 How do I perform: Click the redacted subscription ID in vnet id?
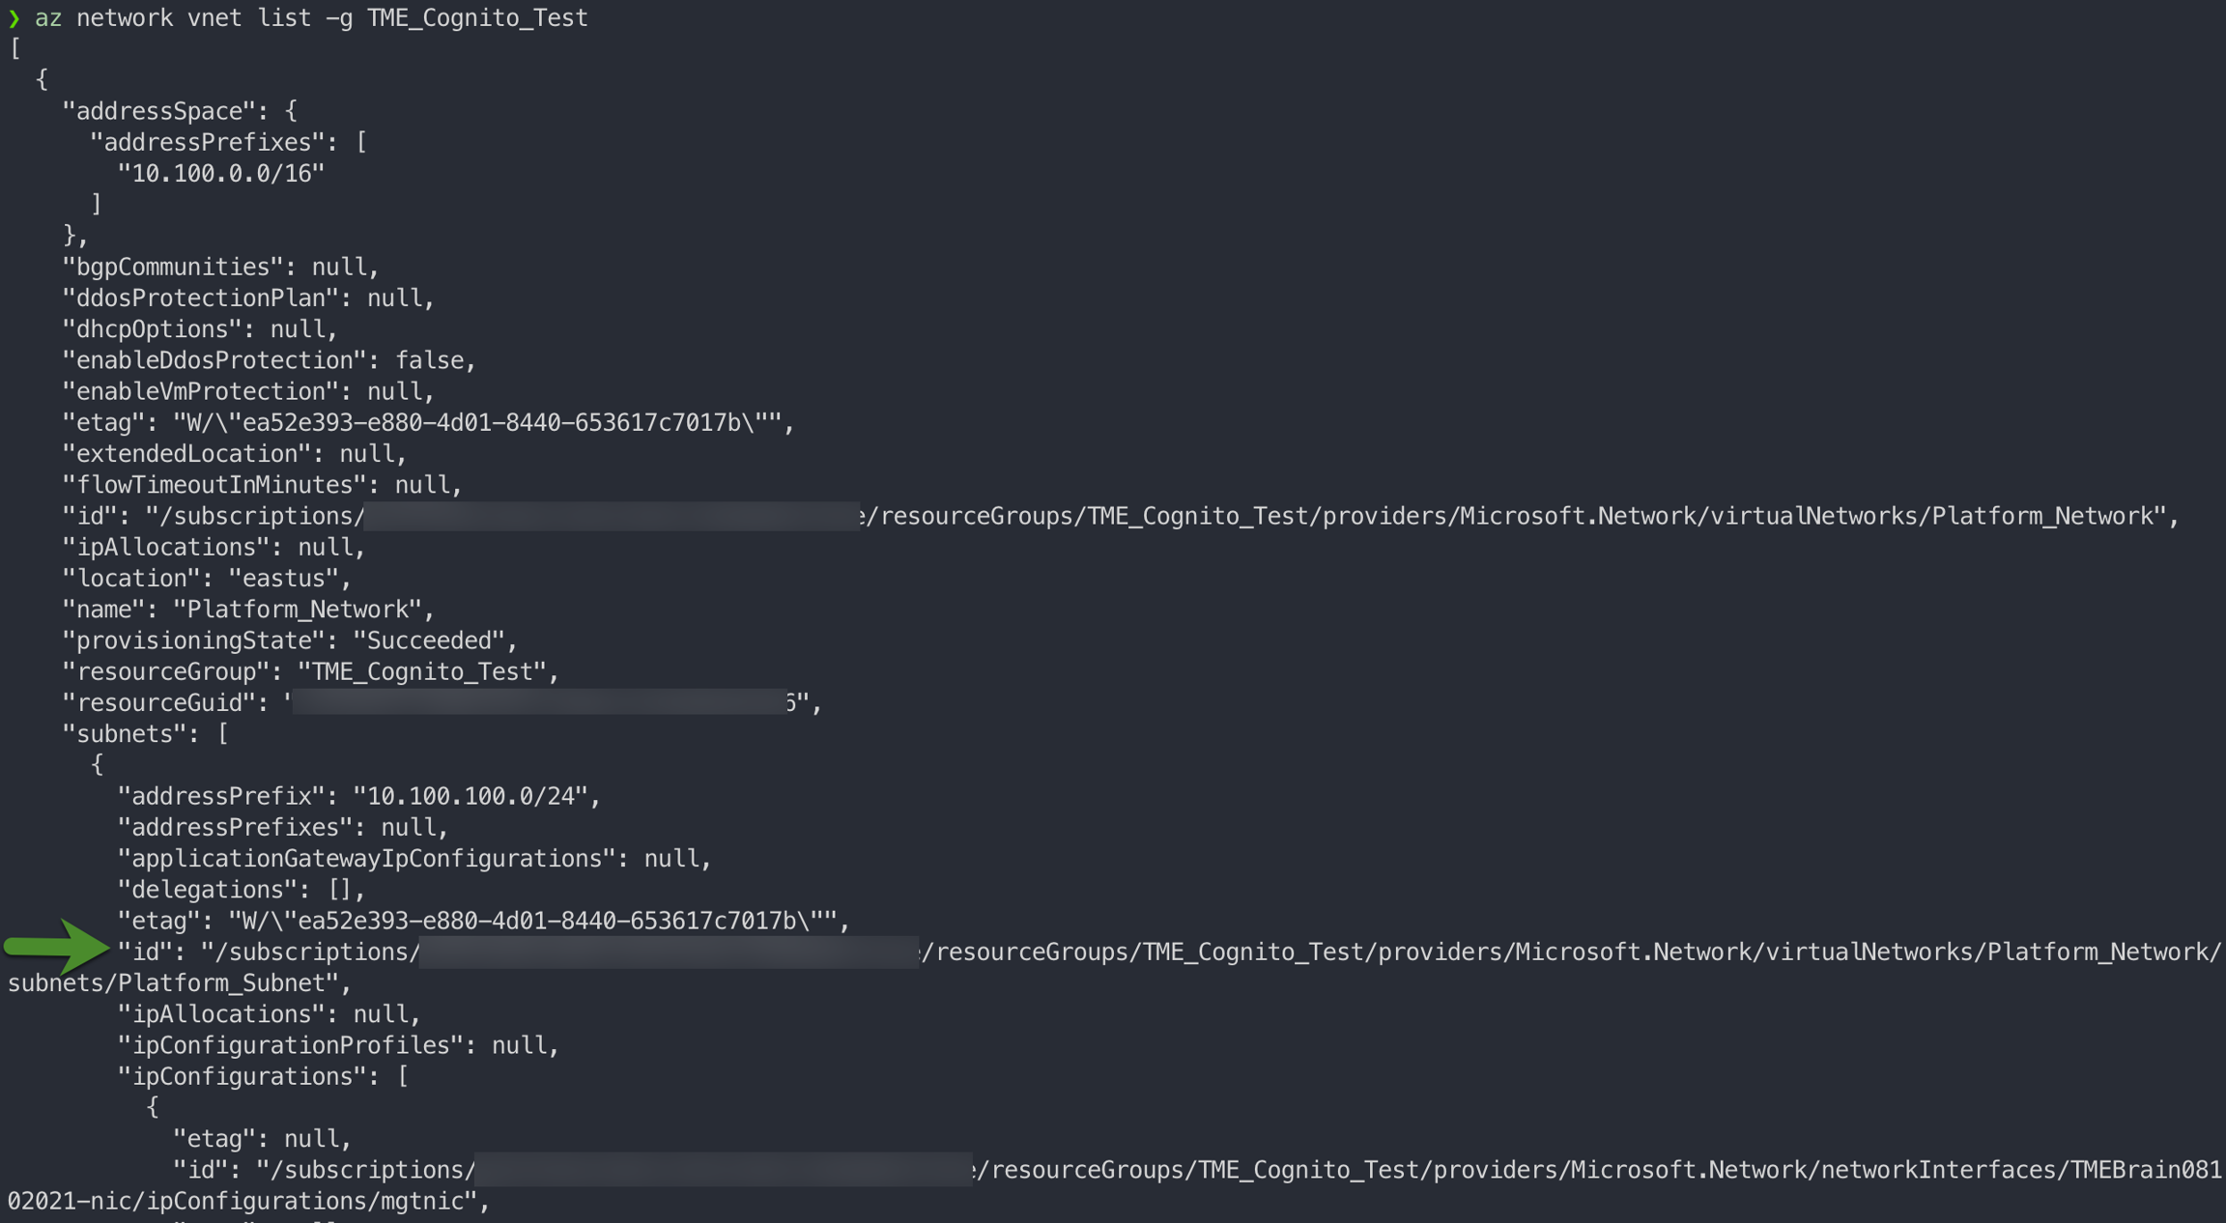611,517
